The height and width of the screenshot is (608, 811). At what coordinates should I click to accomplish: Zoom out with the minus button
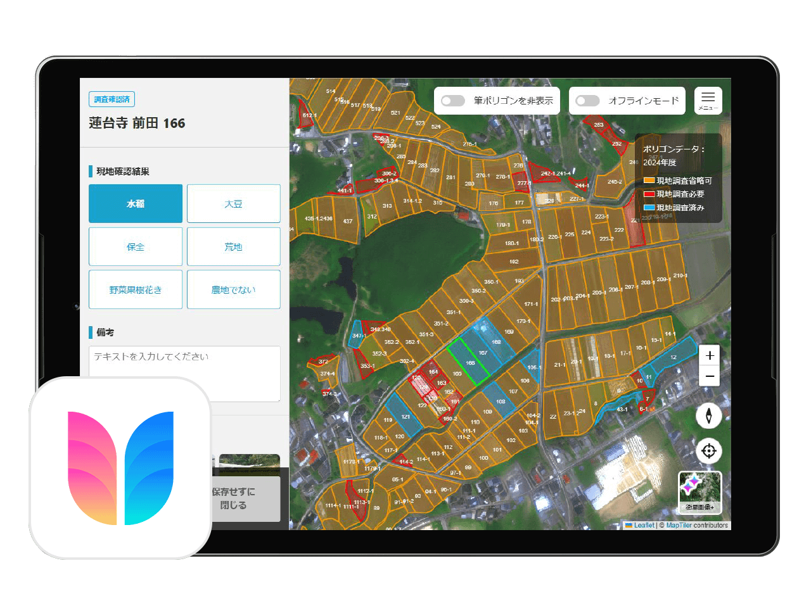click(710, 376)
